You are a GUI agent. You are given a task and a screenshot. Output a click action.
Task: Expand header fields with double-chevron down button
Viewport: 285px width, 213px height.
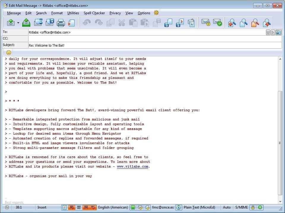click(x=268, y=33)
